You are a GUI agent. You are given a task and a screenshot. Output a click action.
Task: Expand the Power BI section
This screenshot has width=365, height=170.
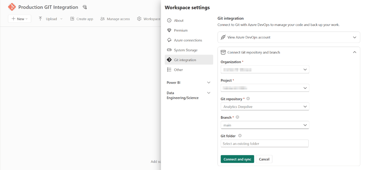point(189,83)
